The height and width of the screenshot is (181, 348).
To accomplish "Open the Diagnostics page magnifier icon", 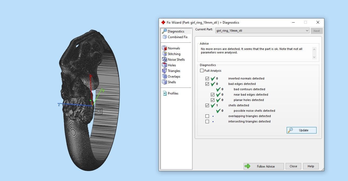I will [x=164, y=31].
